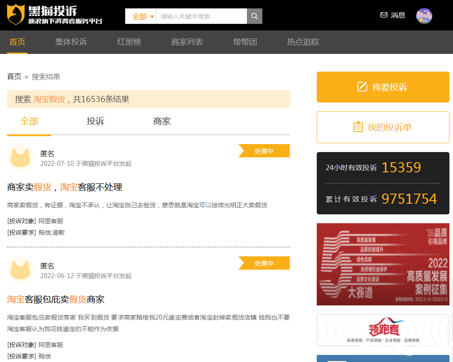This screenshot has height=362, width=453.
Task: Click 首页 breadcrumb link
Action: click(x=14, y=76)
